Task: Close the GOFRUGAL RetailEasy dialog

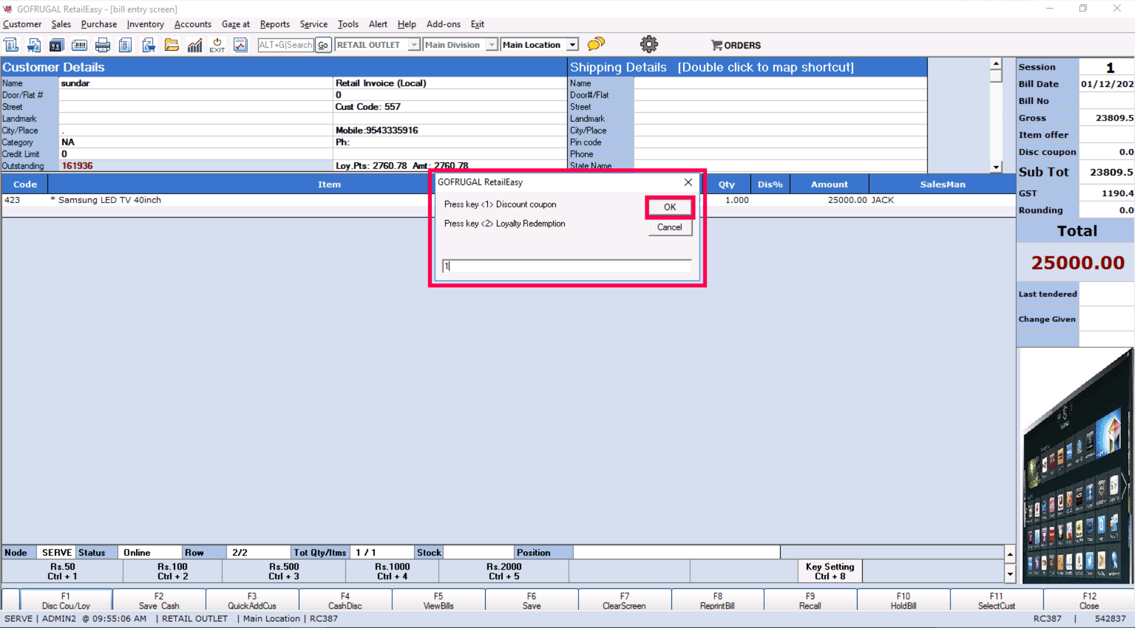Action: (688, 183)
